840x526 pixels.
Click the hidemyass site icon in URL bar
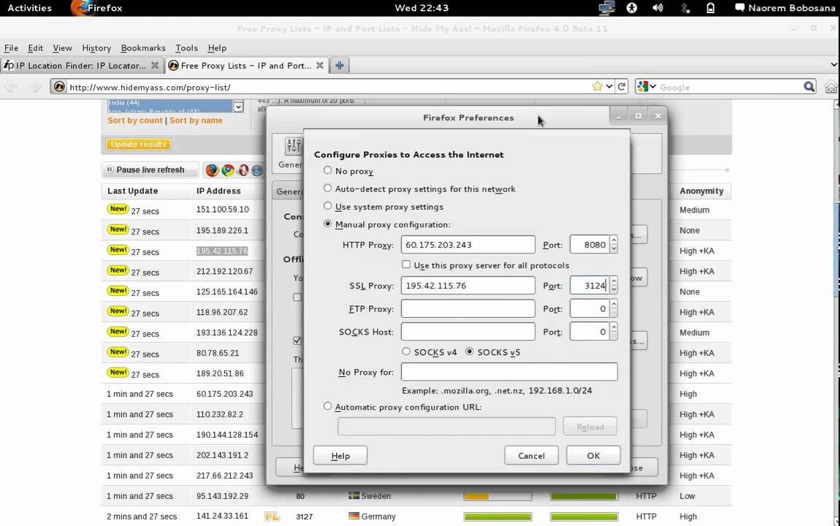[x=59, y=87]
